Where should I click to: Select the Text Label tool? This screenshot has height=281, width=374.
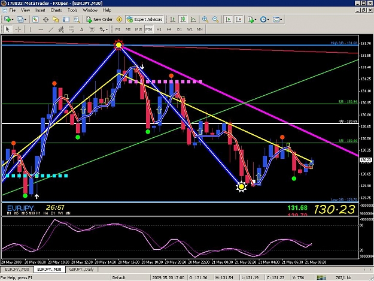(x=92, y=29)
